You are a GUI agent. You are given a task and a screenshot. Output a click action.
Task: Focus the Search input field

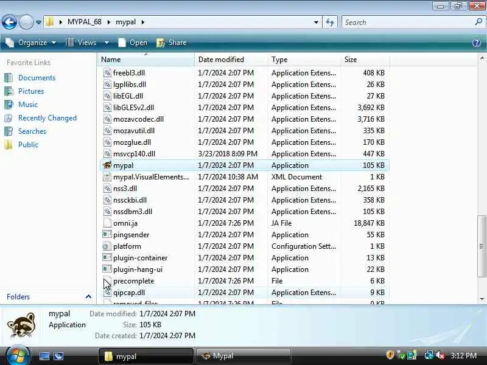pyautogui.click(x=408, y=23)
